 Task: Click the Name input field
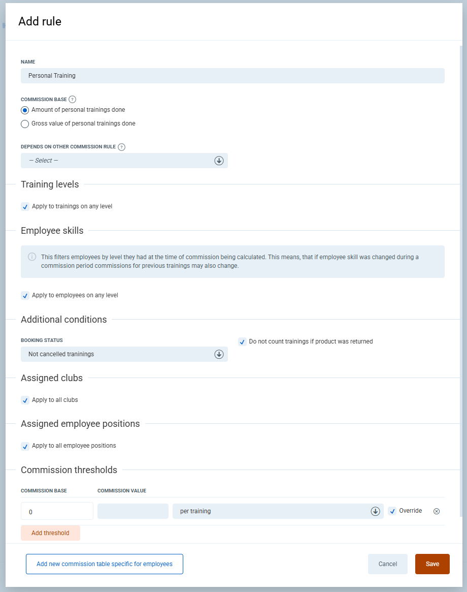232,76
